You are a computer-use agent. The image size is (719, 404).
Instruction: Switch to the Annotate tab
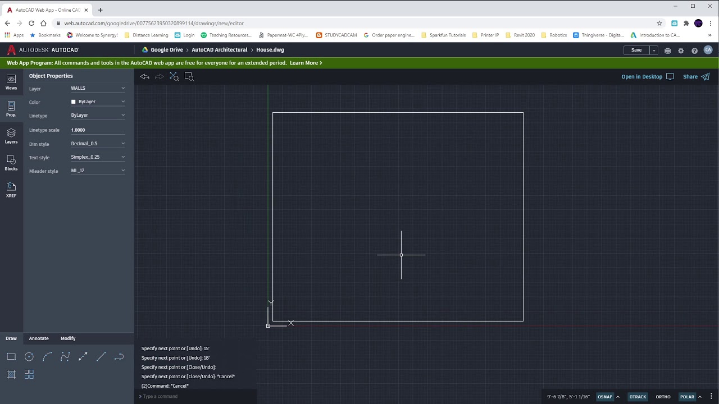[39, 338]
